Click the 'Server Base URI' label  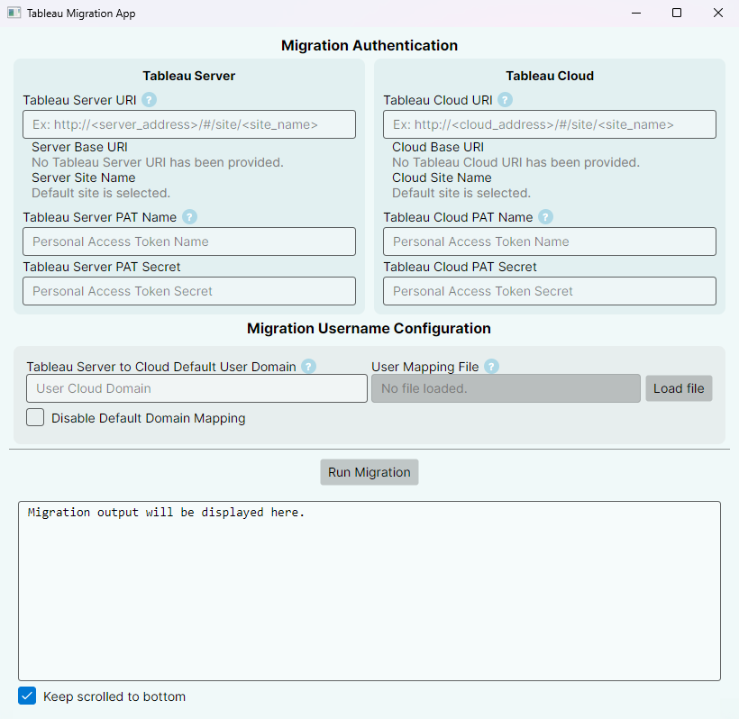[79, 147]
